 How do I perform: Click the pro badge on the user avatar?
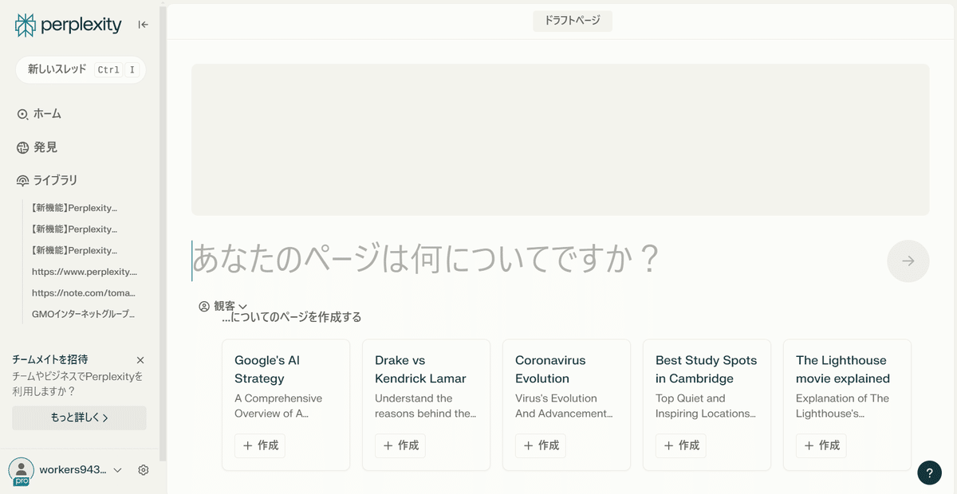[x=22, y=482]
